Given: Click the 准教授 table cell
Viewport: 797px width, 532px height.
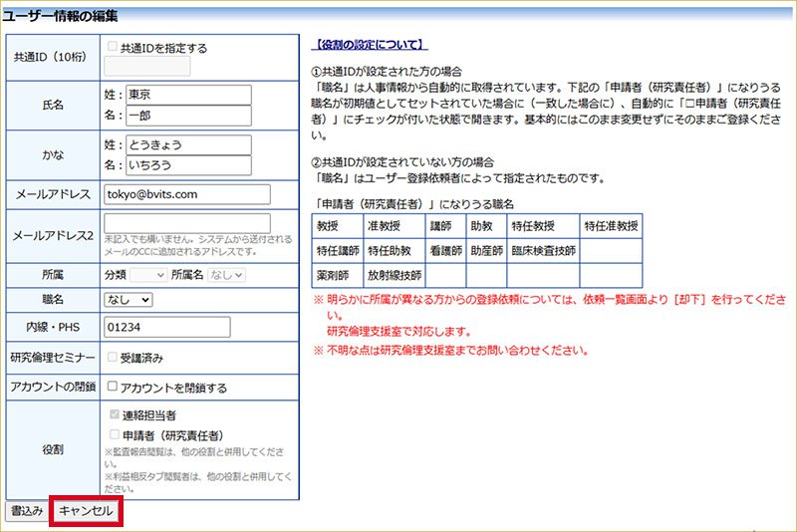Looking at the screenshot, I should (x=394, y=226).
